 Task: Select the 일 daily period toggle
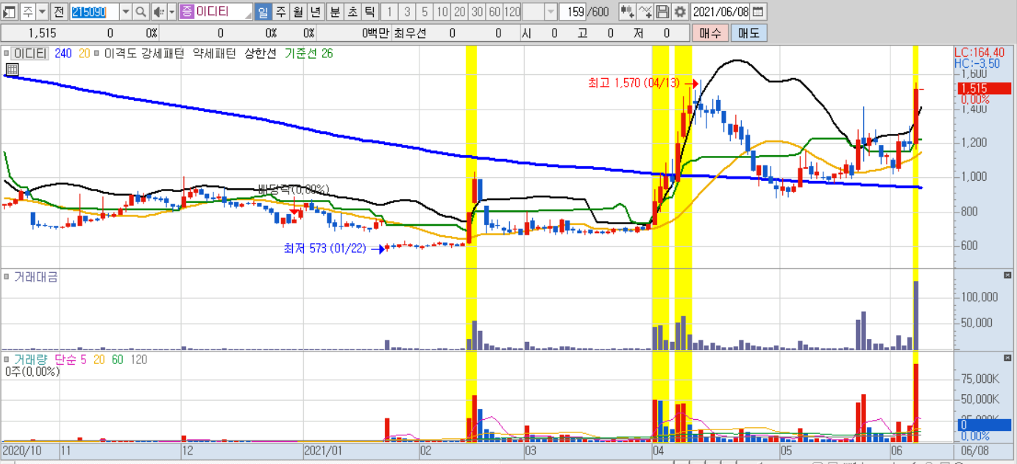tap(263, 12)
